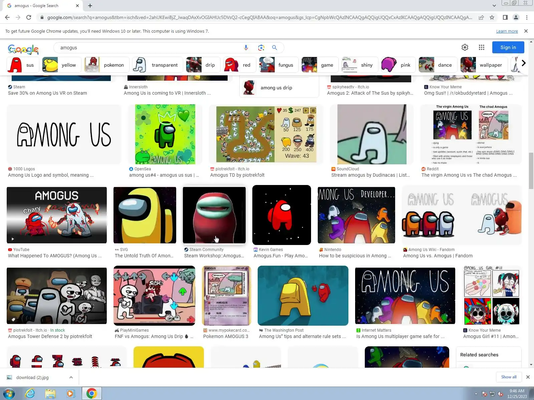
Task: Select the "yellow" filter chip
Action: click(x=61, y=65)
